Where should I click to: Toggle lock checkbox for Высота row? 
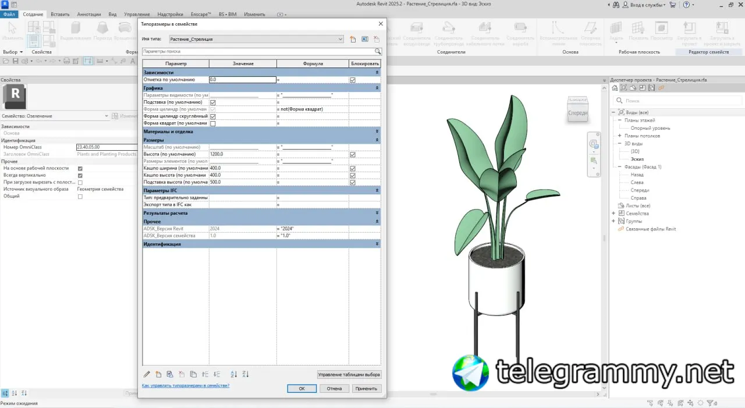[353, 154]
